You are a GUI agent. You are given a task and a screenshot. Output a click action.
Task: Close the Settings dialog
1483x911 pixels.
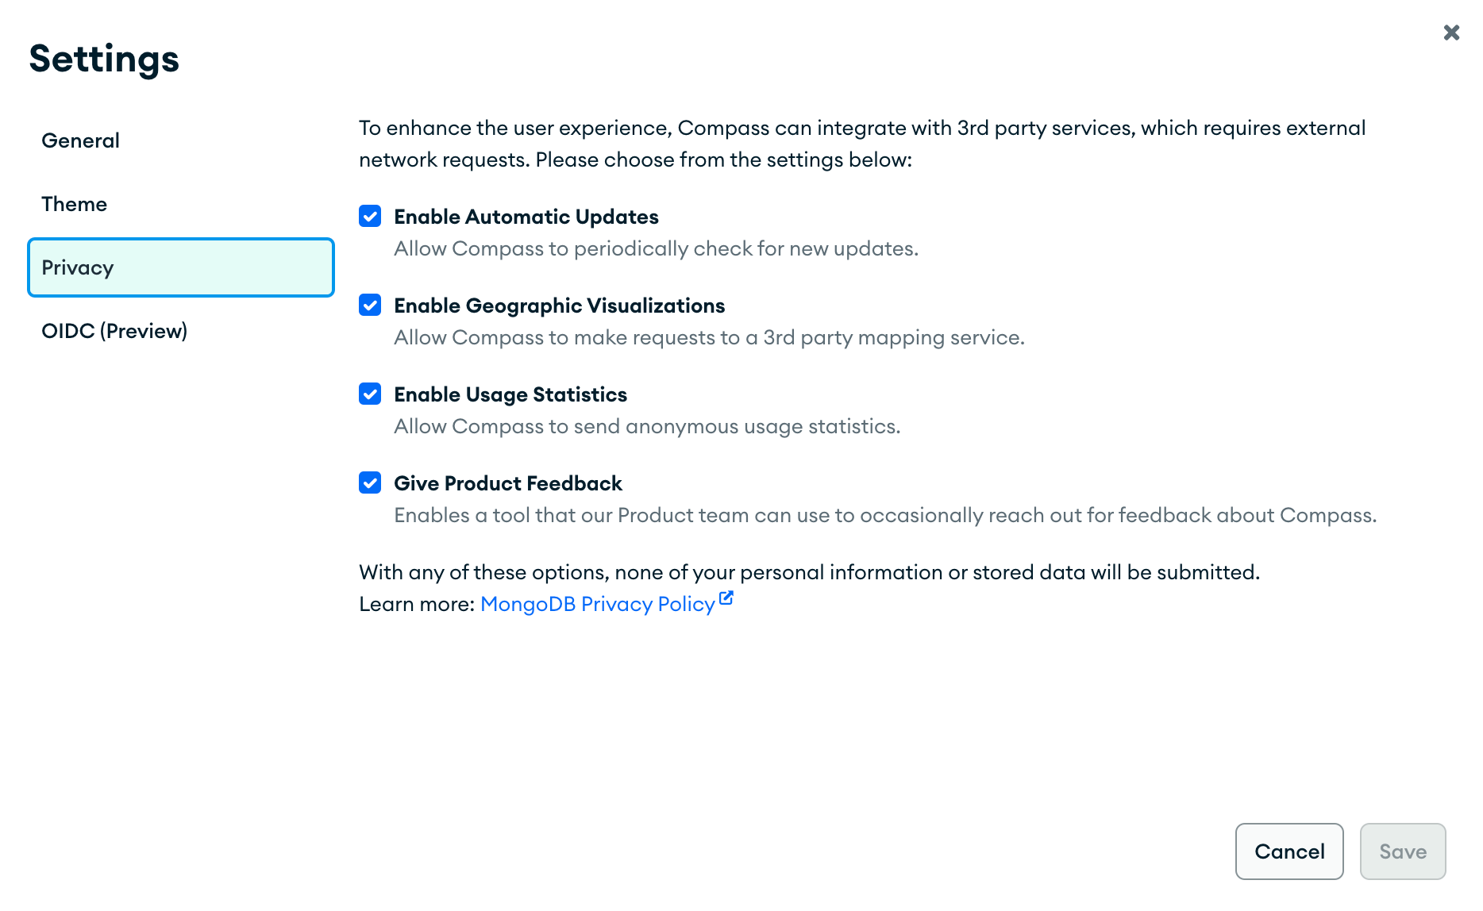(x=1451, y=33)
